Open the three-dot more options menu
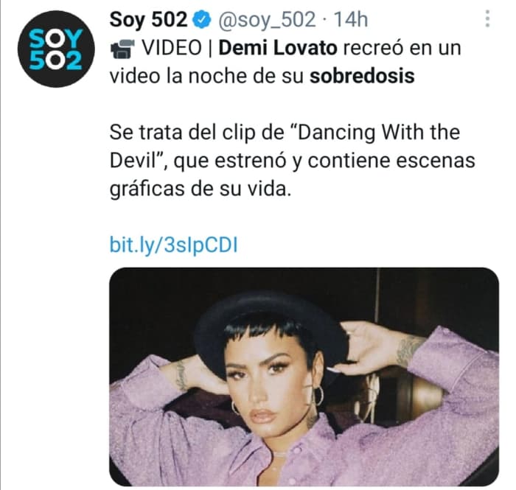516x490 pixels. 487,18
